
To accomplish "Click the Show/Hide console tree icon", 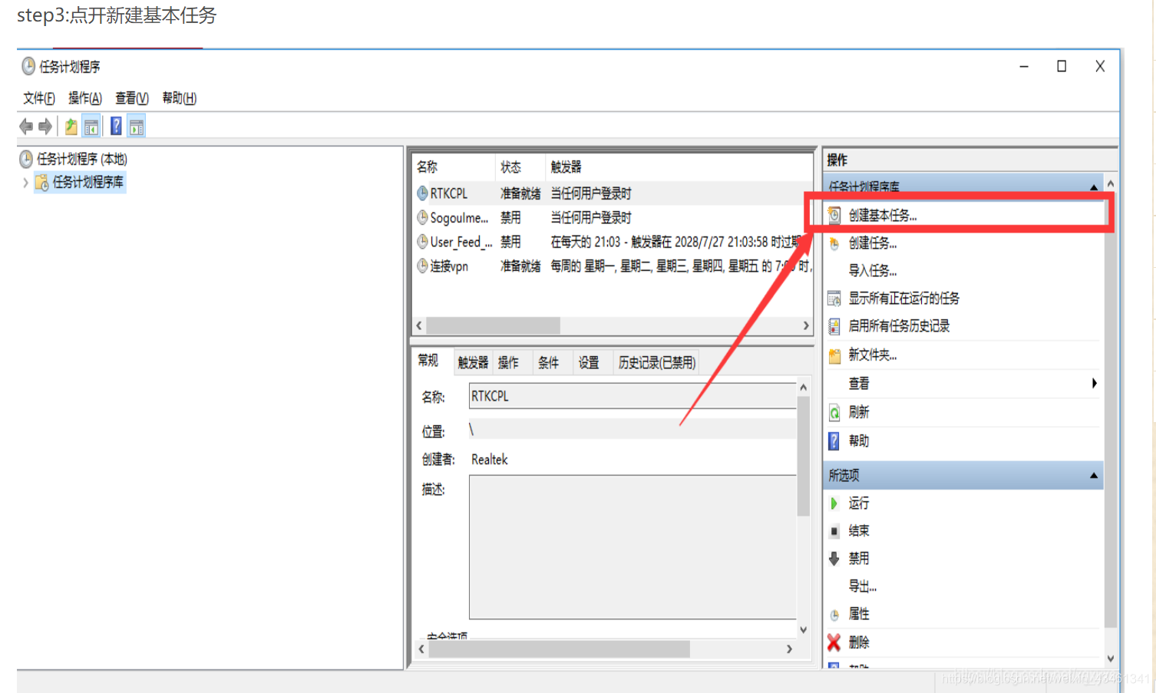I will point(91,127).
